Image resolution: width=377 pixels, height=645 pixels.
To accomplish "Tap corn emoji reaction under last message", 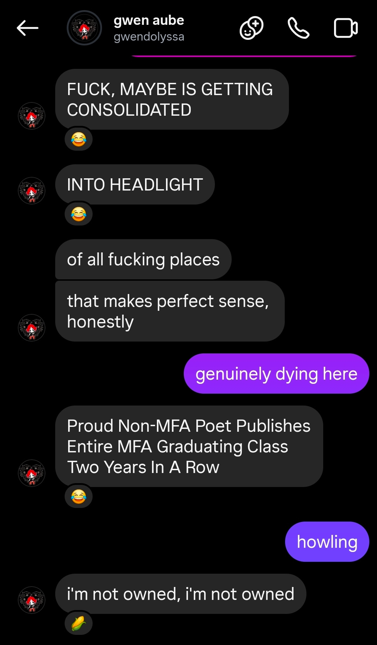I will (x=79, y=623).
